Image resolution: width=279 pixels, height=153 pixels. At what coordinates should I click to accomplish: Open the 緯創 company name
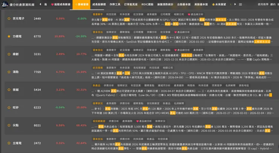pyautogui.click(x=16, y=54)
